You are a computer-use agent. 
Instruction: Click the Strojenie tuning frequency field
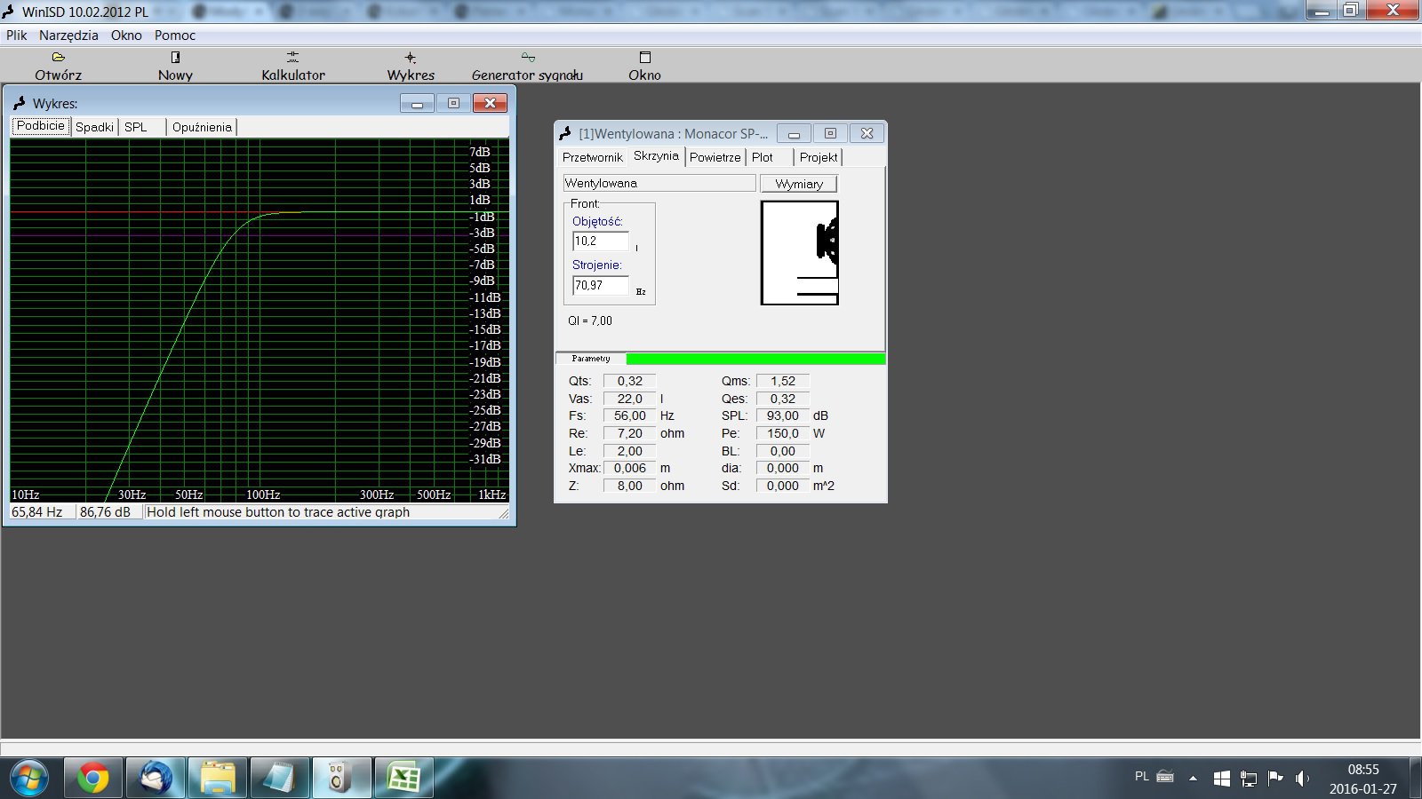(x=601, y=286)
